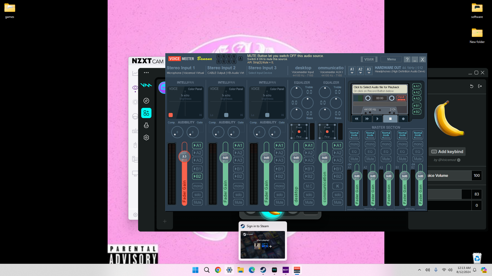Expand the A1 hardware output dropdown
This screenshot has width=492, height=276.
point(352,70)
